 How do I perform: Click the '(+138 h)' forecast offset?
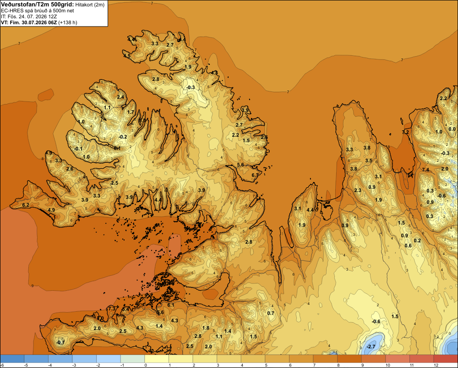(68, 22)
